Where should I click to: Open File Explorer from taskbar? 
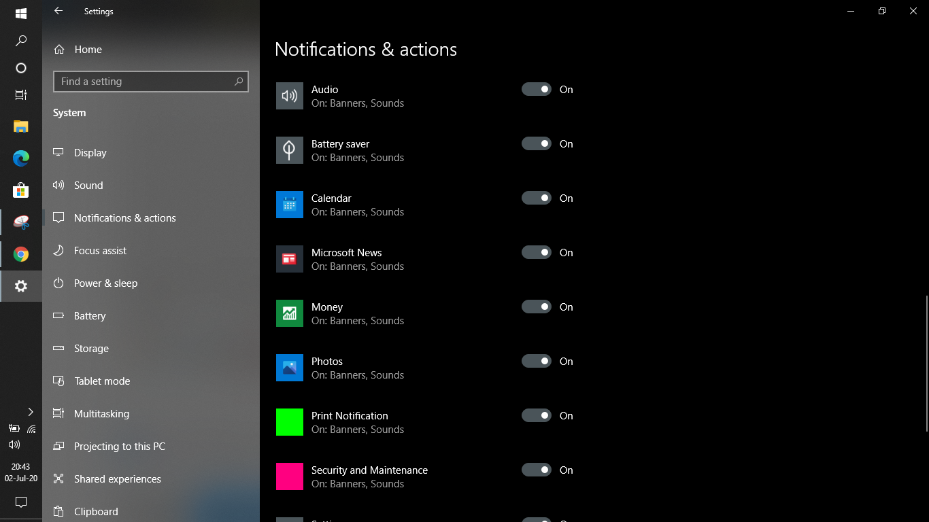click(21, 126)
